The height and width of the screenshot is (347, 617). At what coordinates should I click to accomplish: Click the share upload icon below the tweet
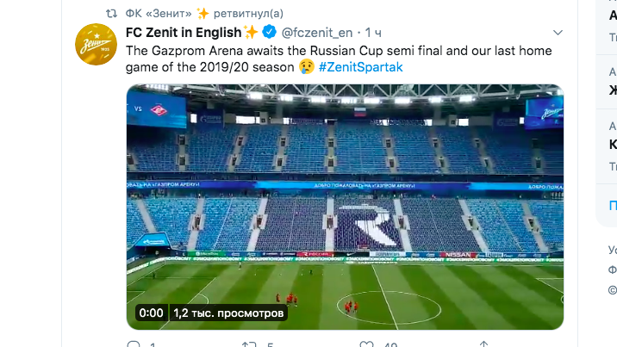(483, 344)
